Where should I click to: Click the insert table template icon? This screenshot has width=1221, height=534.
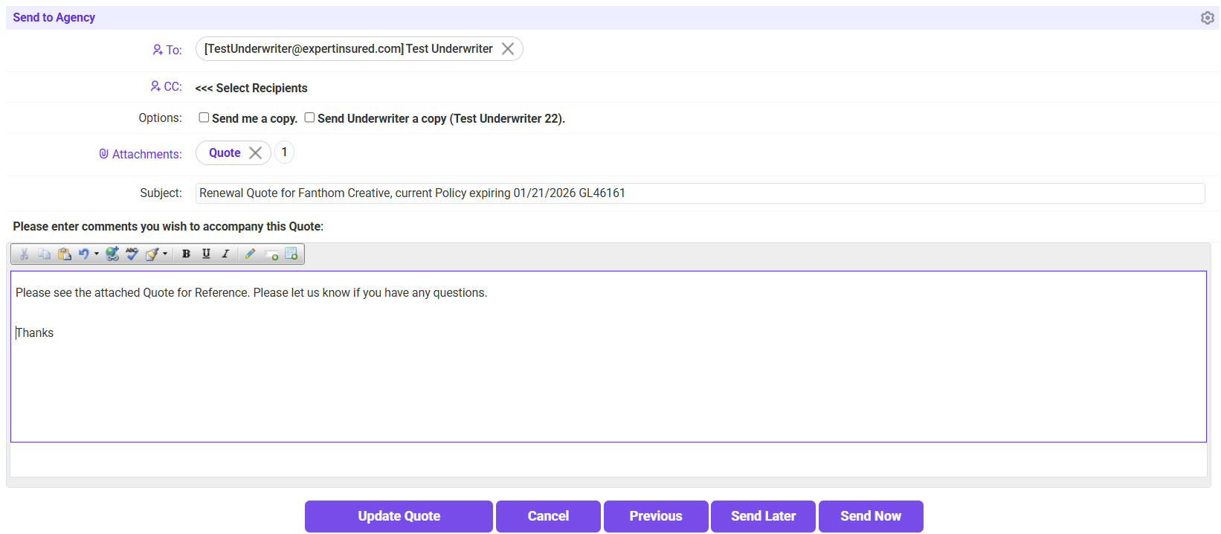click(x=291, y=254)
